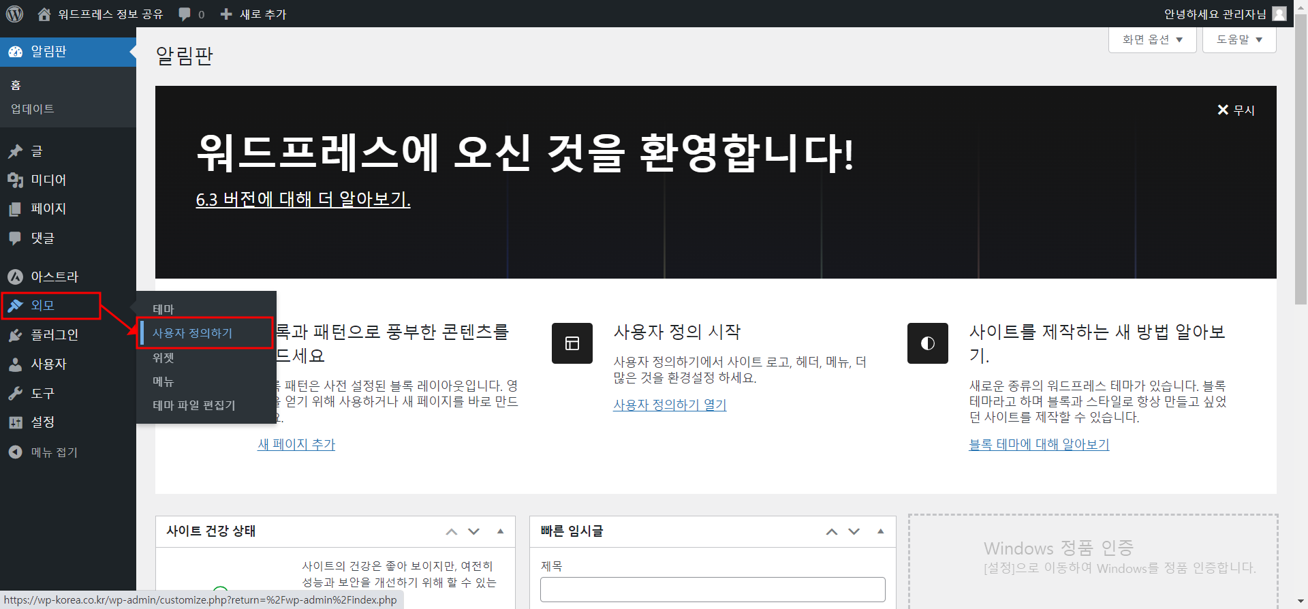
Task: Move 사이트 건강 상태 widget down
Action: [474, 531]
